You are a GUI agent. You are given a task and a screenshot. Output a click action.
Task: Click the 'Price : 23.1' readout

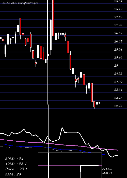(x=16, y=169)
